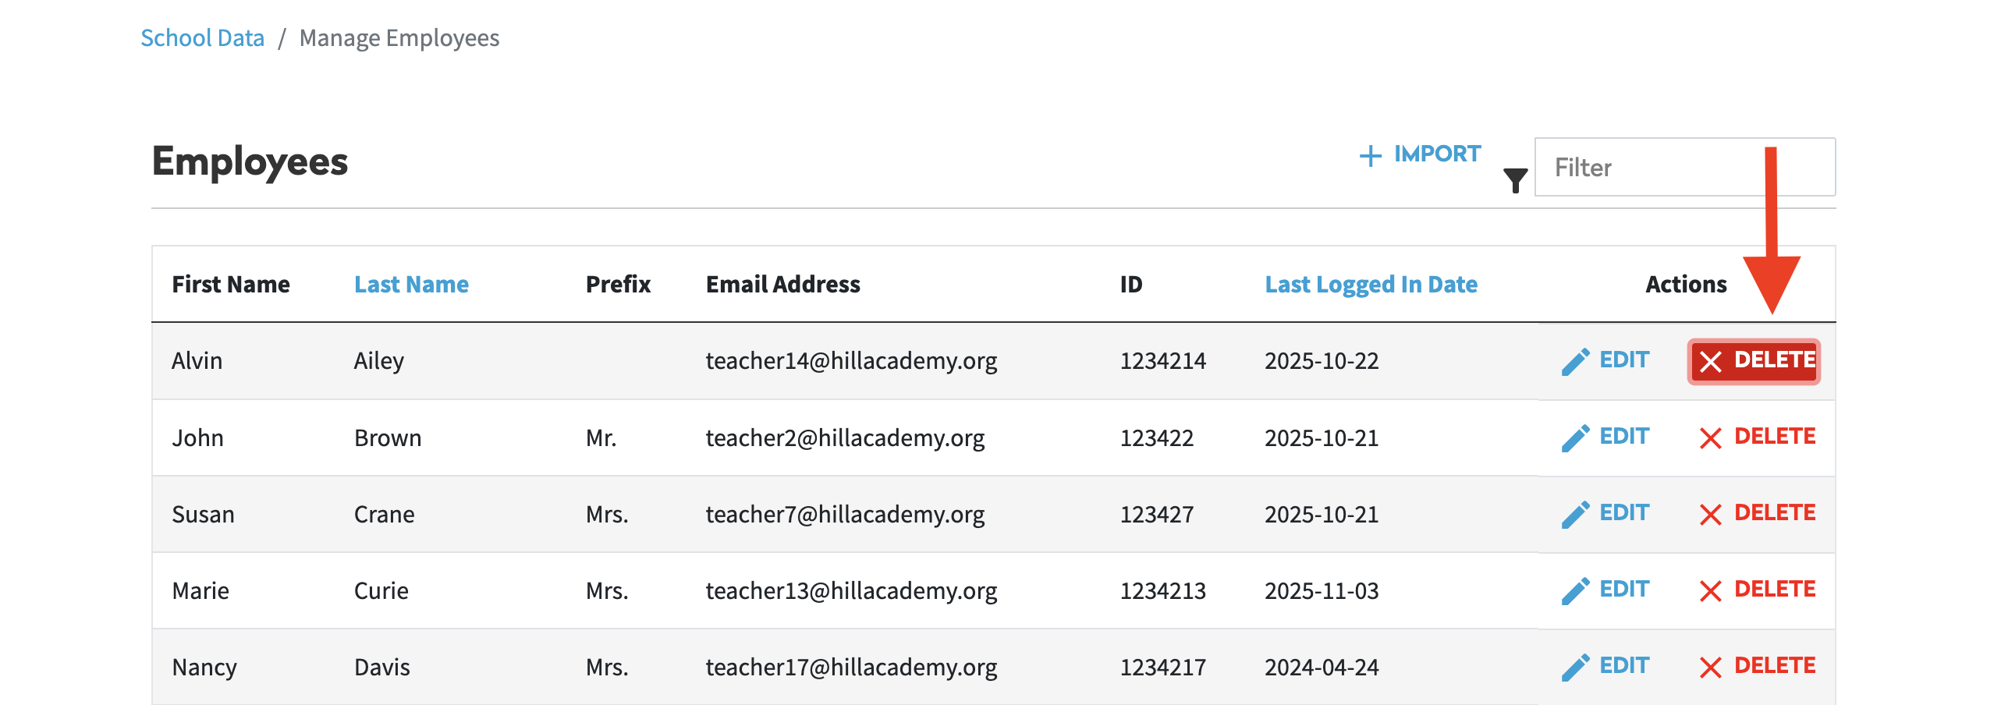Sort the table by Last Name
Viewport: 1994px width, 705px height.
coord(411,285)
